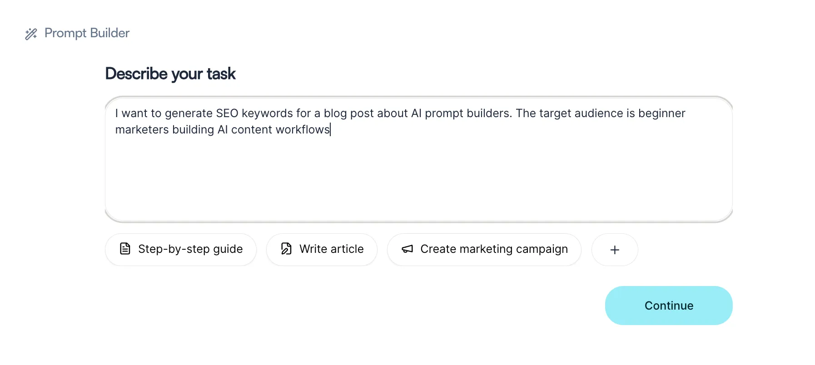Place cursor on the word keywords
The width and height of the screenshot is (815, 365).
[267, 113]
